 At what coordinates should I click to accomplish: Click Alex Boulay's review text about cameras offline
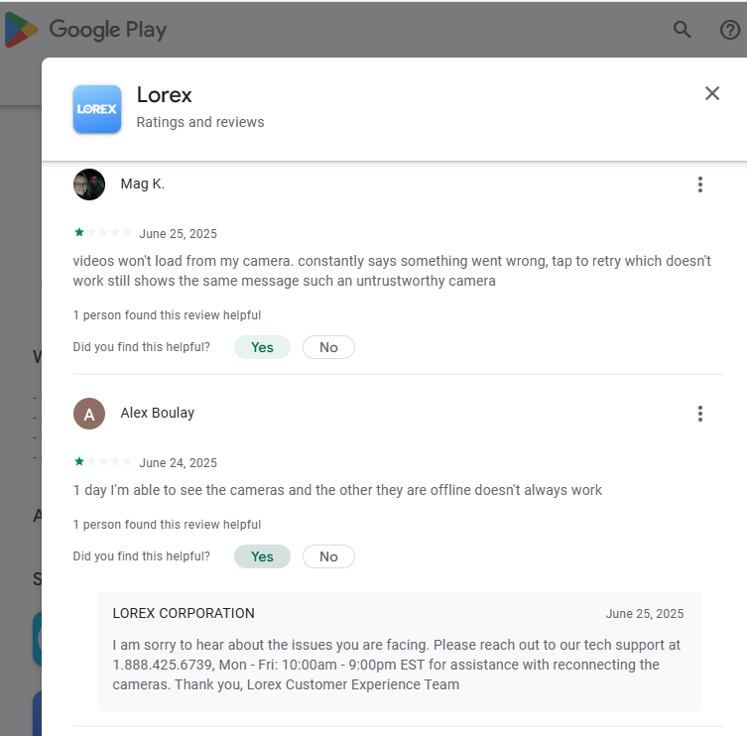pos(337,490)
